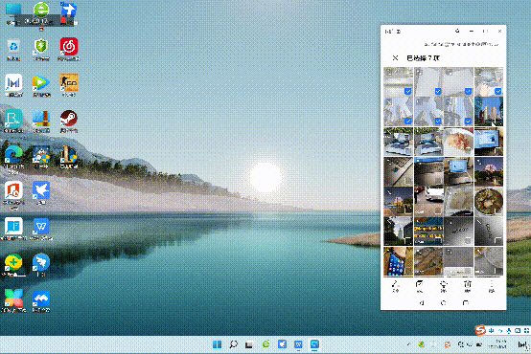The image size is (531, 354).
Task: Tap the square-with-check icon in the action bar
Action: pyautogui.click(x=419, y=286)
